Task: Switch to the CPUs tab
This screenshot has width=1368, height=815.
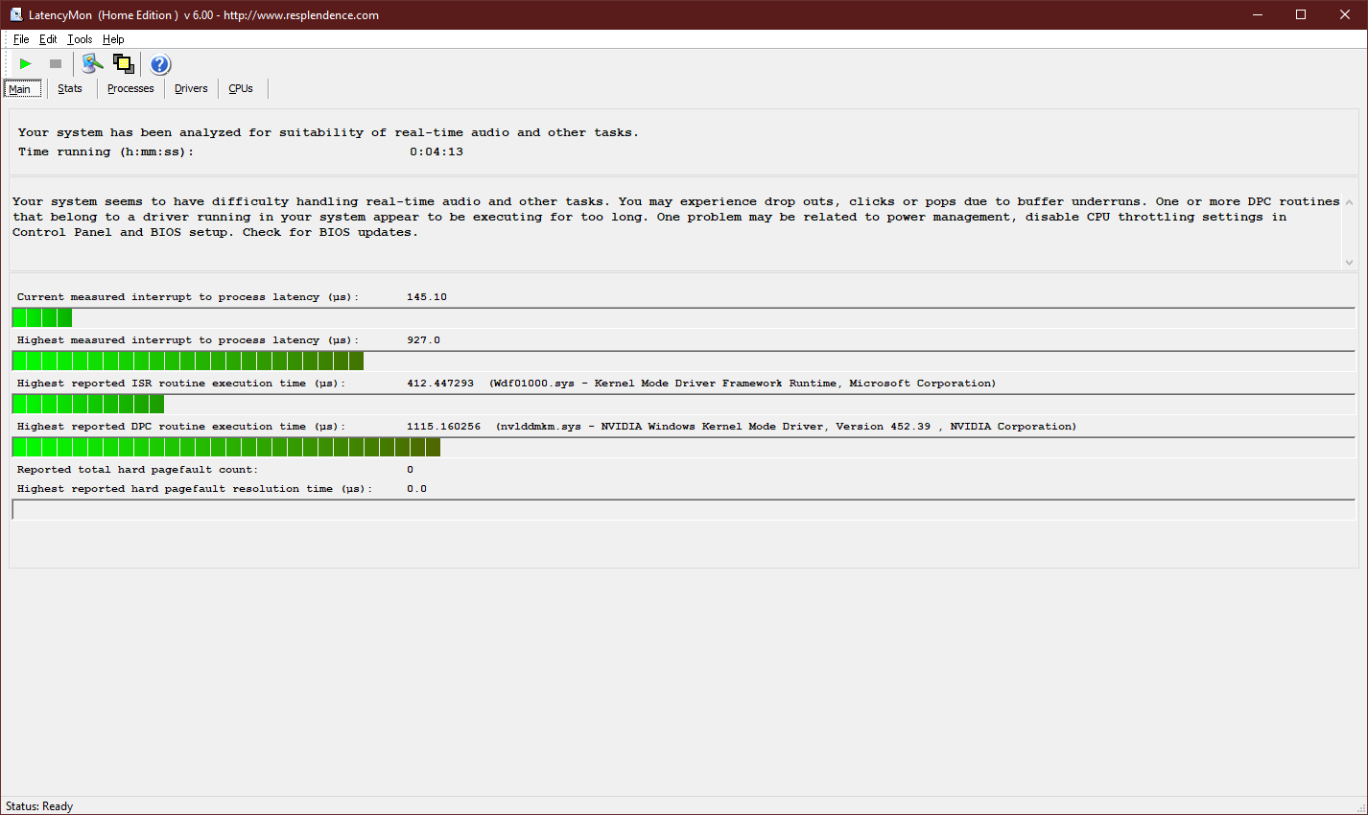Action: 241,89
